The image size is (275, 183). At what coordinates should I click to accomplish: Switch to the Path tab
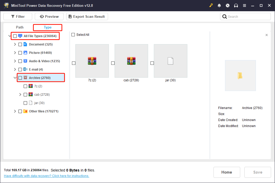[x=19, y=27]
